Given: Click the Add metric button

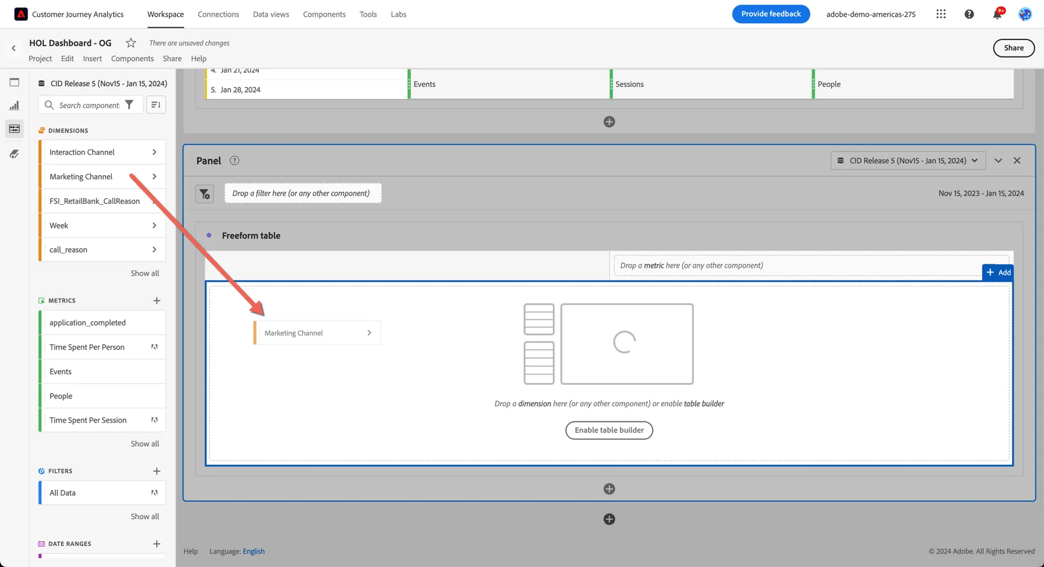Looking at the screenshot, I should click(x=998, y=272).
